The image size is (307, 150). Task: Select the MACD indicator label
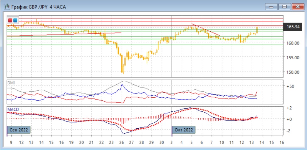pos(13,109)
